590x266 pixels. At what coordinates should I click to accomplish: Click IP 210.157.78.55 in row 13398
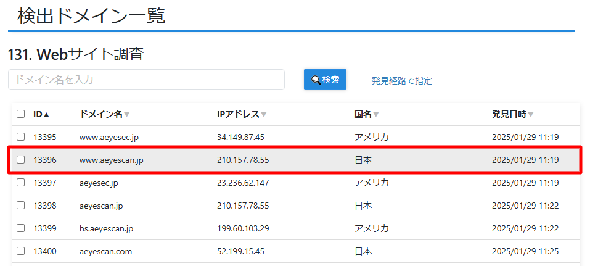click(x=243, y=206)
